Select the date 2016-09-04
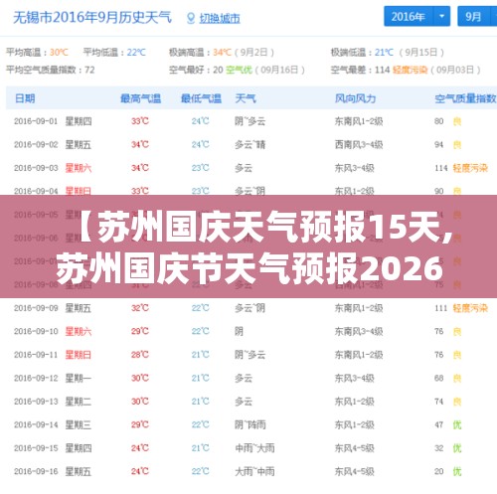 coord(36,191)
